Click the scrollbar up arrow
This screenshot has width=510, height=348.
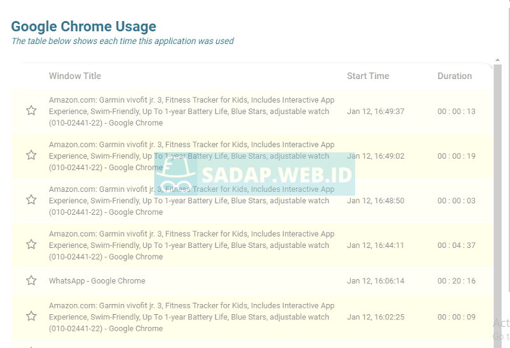point(497,60)
